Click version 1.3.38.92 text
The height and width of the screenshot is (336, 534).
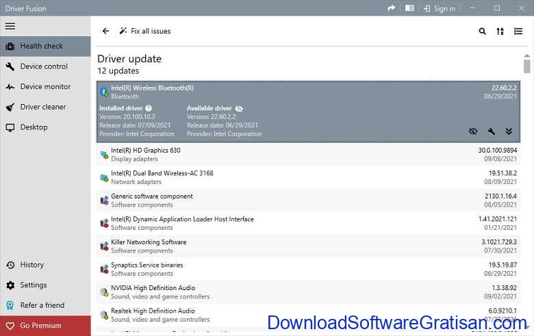[504, 287]
